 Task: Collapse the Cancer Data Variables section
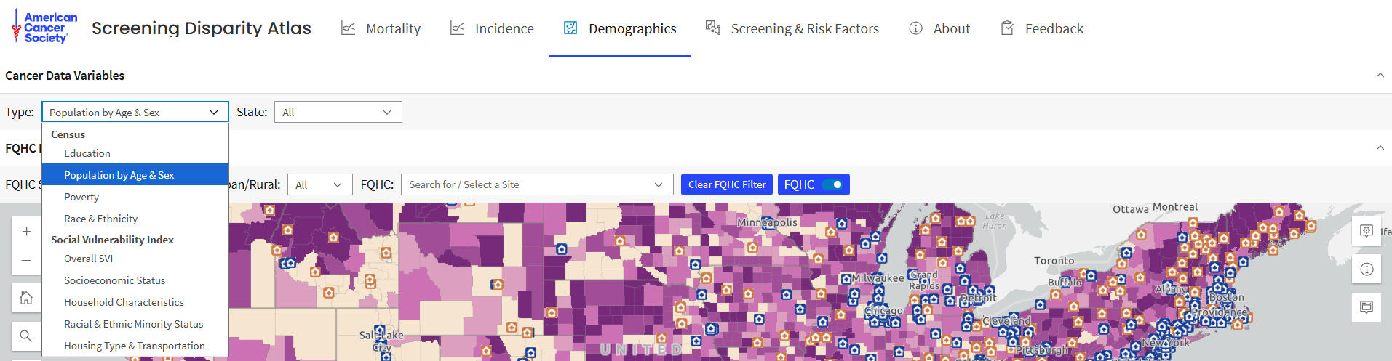(1380, 76)
